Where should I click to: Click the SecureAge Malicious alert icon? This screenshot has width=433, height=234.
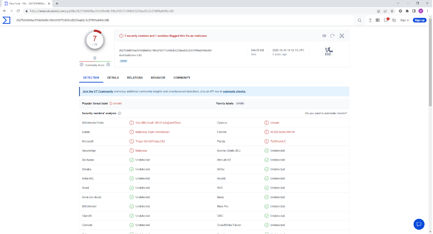[132, 151]
